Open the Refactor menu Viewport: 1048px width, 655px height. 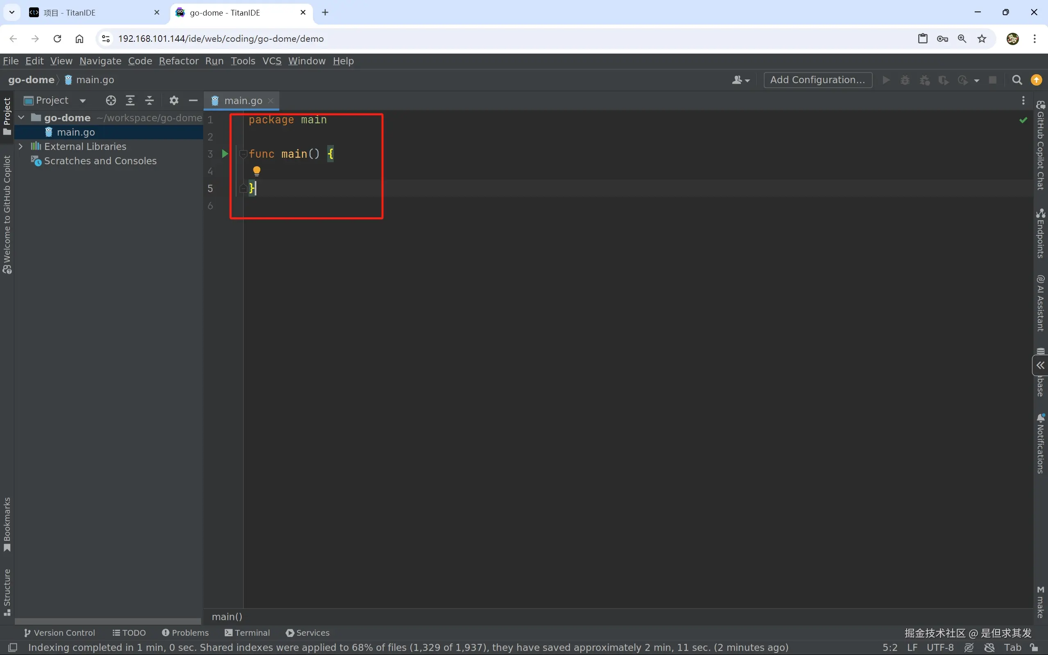(179, 61)
